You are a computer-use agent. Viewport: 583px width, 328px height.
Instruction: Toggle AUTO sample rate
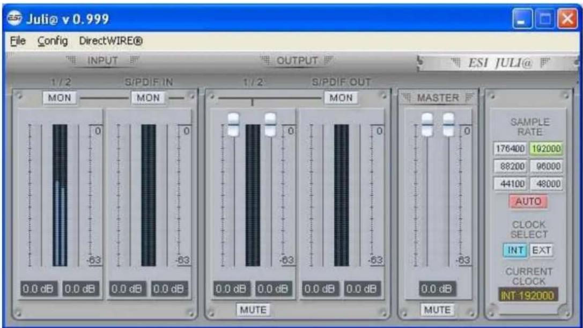coord(528,202)
